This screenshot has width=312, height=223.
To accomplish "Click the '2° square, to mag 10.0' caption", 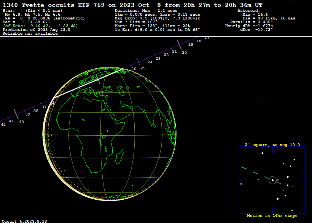I will pos(272,145).
